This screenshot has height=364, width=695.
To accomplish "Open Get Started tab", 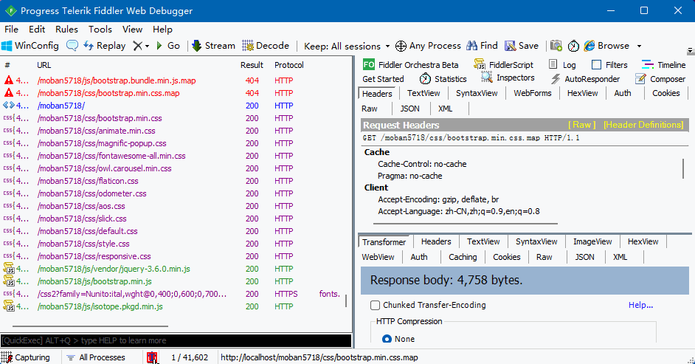I will click(x=384, y=79).
